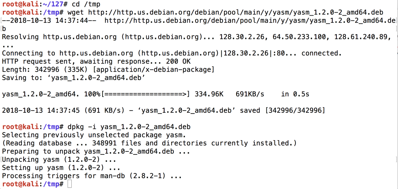This screenshot has width=398, height=189.
Task: Click the 'Processing triggers for man-db' line
Action: [92, 176]
